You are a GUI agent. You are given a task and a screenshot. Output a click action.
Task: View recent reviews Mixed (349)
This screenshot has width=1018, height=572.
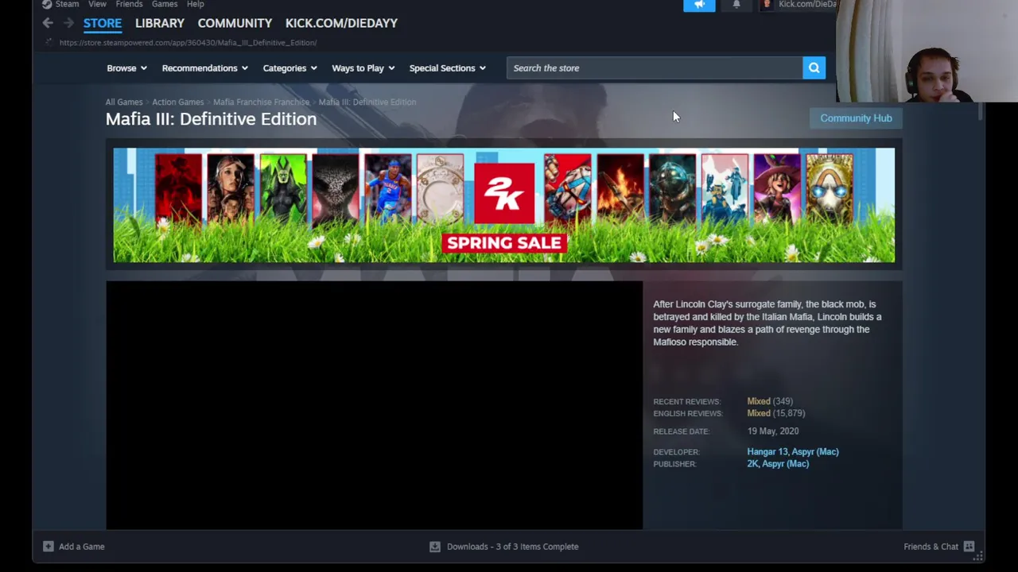coord(770,401)
